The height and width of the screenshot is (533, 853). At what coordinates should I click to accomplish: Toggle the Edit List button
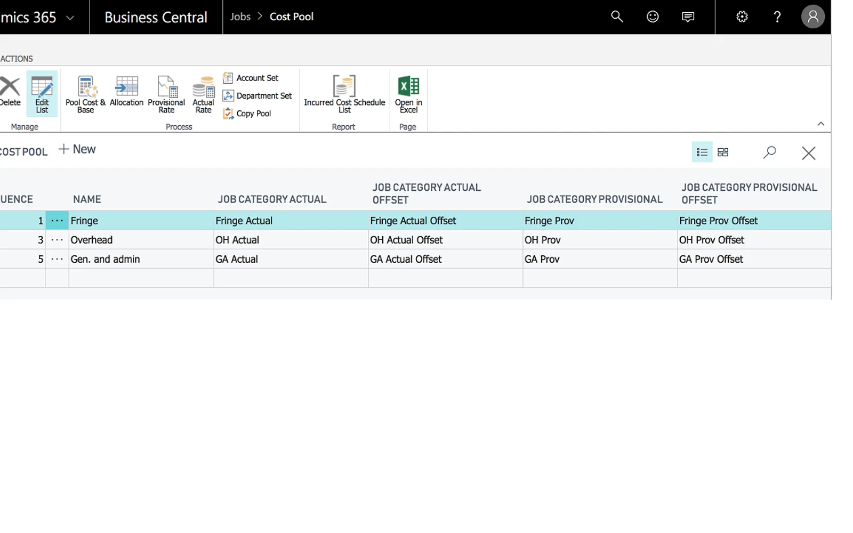tap(42, 94)
